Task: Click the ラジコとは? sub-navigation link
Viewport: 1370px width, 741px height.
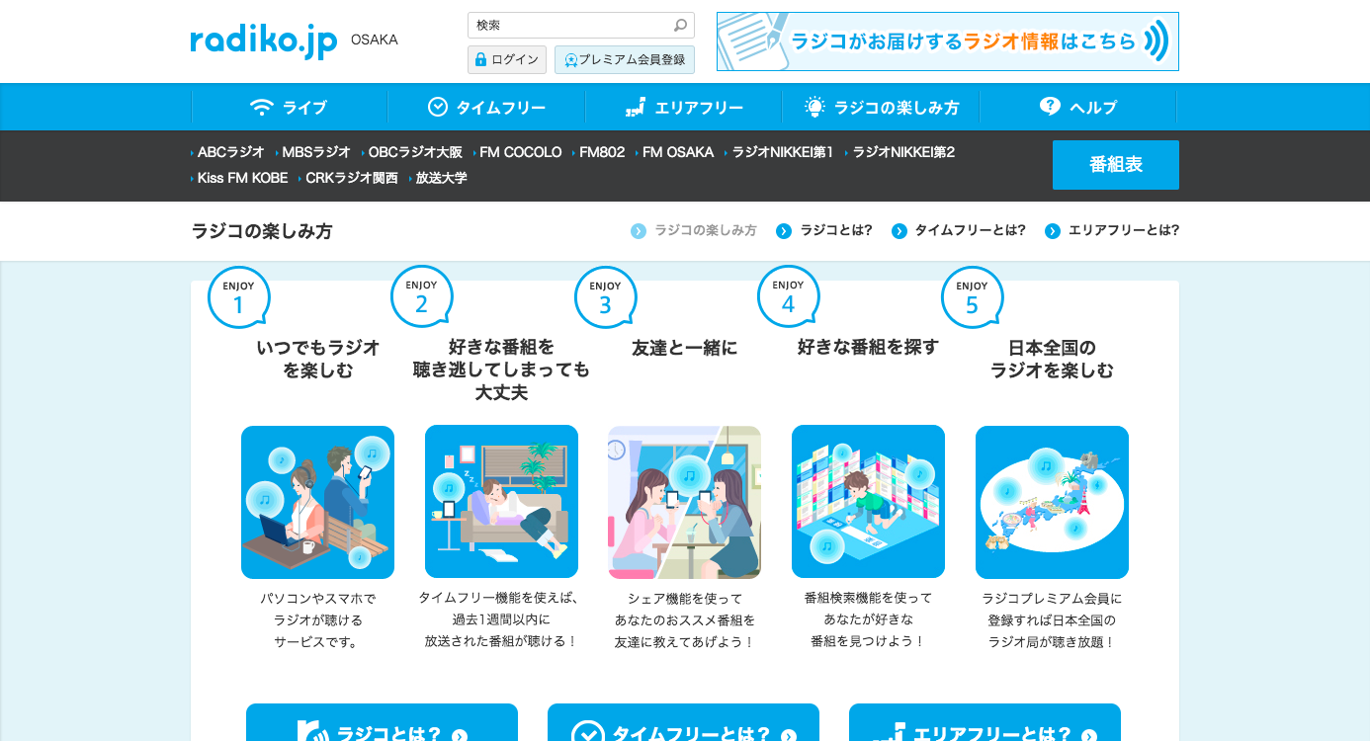Action: click(836, 230)
